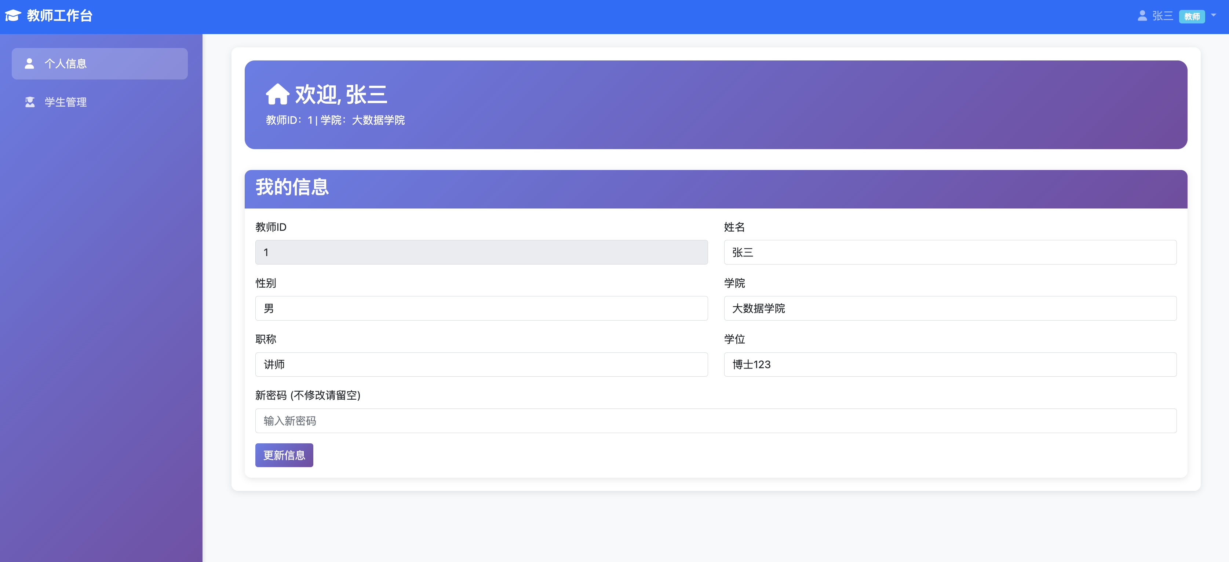1229x562 pixels.
Task: Expand the user dropdown caret arrow
Action: pos(1214,15)
